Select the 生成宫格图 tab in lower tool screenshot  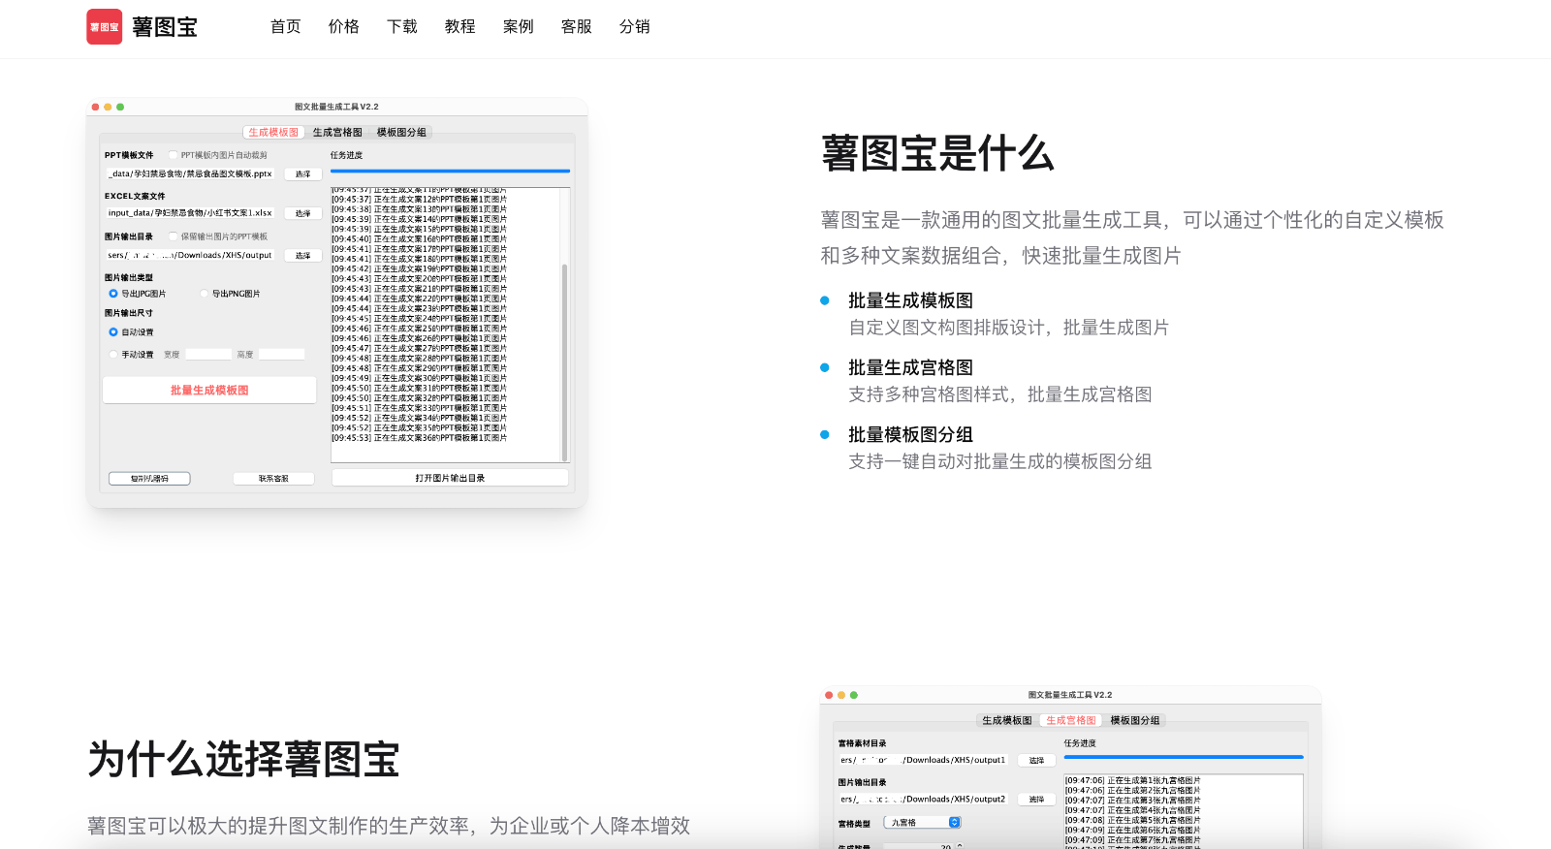[1071, 721]
